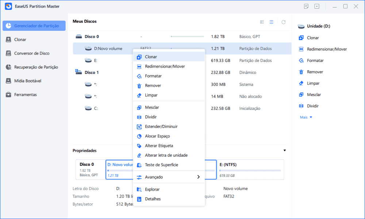Switch to list view of disks
Screen dimensions: 365x219
click(x=272, y=22)
